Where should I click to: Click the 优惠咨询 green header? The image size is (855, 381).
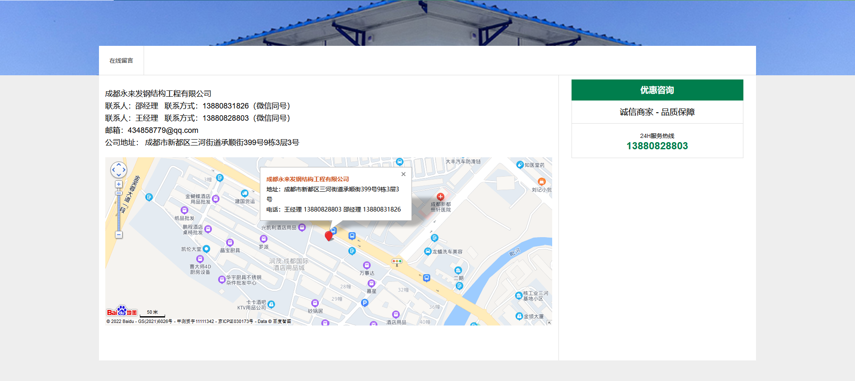pyautogui.click(x=657, y=90)
